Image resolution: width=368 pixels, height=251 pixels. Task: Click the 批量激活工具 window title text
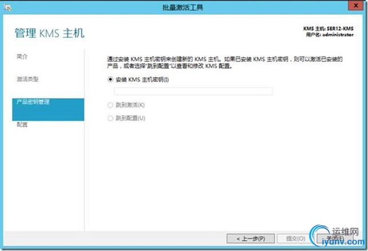tap(183, 7)
